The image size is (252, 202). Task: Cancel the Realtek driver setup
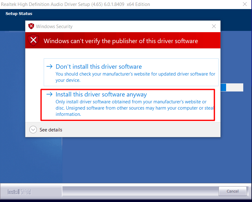232,191
